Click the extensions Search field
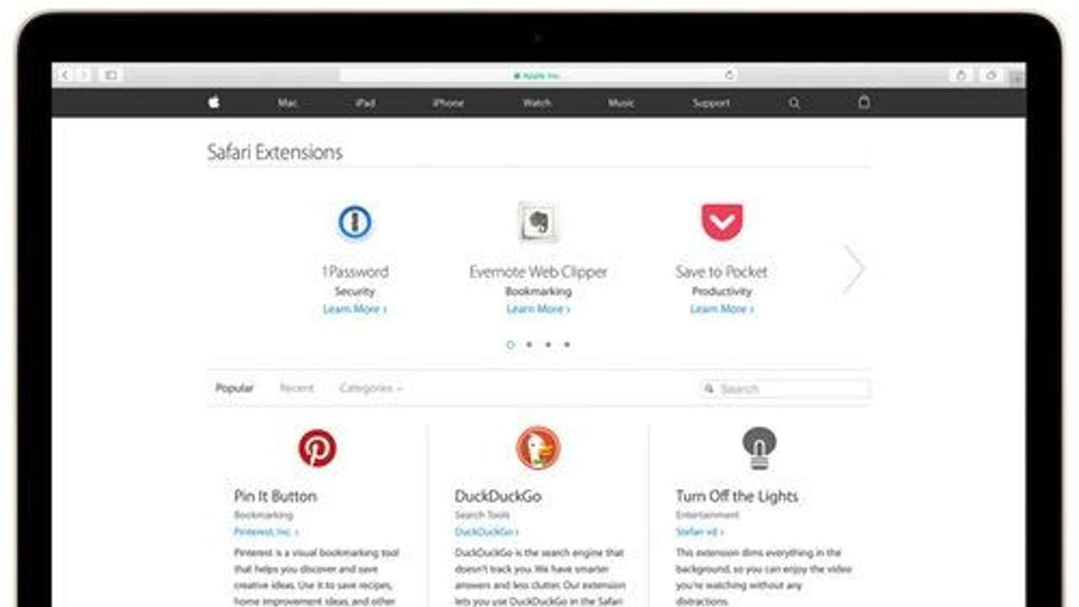The width and height of the screenshot is (1079, 607). click(785, 389)
